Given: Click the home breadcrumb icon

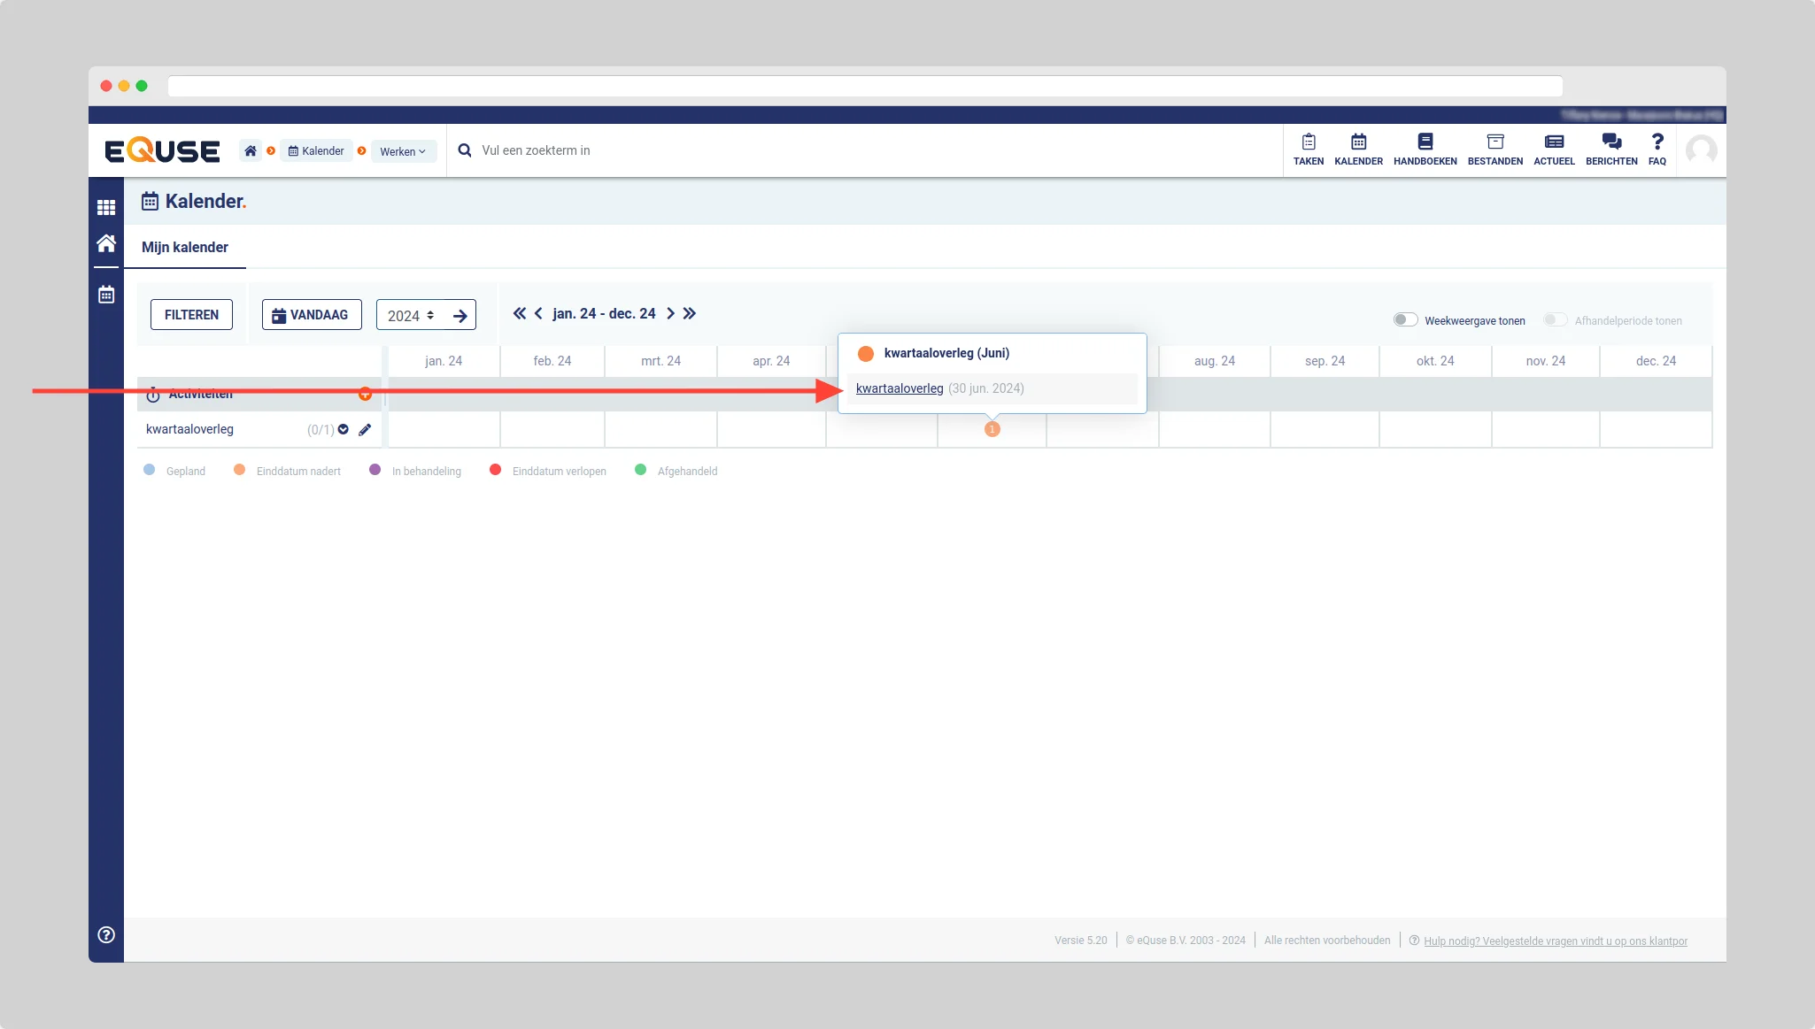Looking at the screenshot, I should coord(251,151).
